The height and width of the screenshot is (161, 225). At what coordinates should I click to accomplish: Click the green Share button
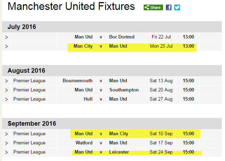click(x=153, y=7)
